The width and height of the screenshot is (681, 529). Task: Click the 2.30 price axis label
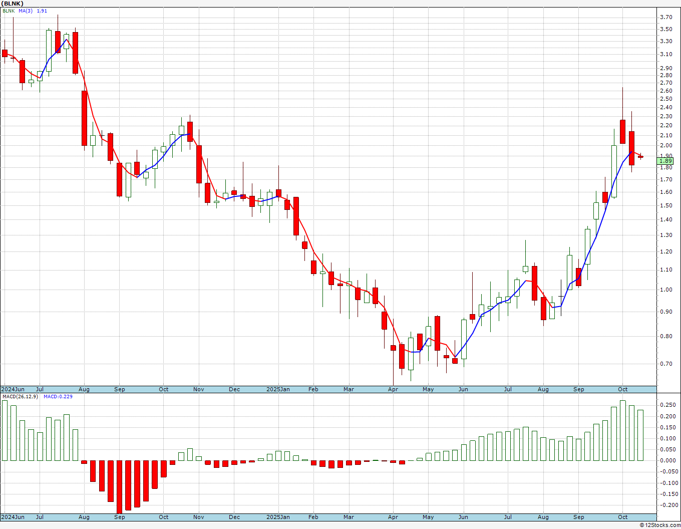pos(666,116)
